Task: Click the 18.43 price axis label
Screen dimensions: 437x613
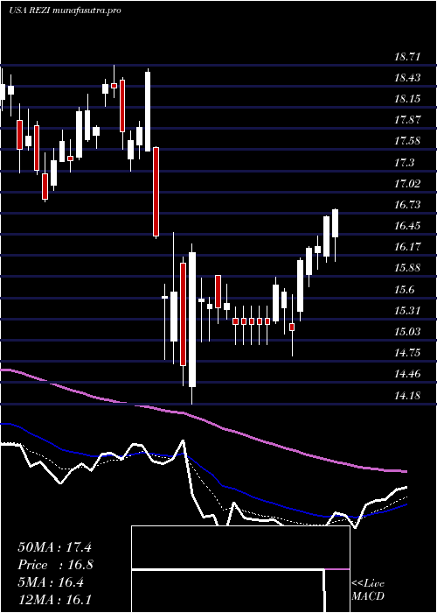Action: pyautogui.click(x=407, y=78)
